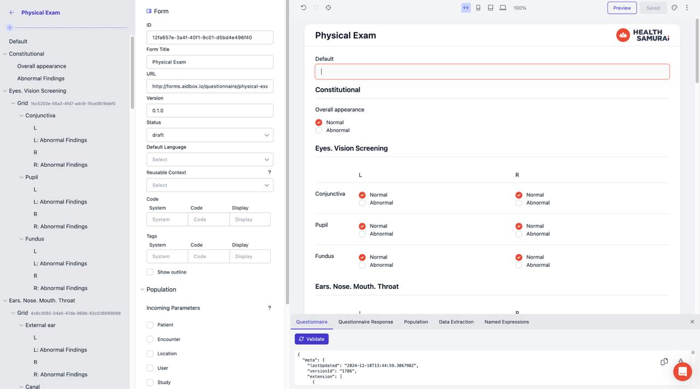The width and height of the screenshot is (700, 389).
Task: Open the theme palette icon near Preview
Action: (x=674, y=7)
